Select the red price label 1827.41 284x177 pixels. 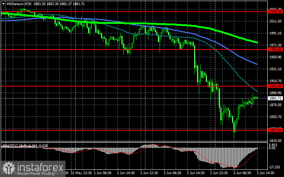(276, 130)
